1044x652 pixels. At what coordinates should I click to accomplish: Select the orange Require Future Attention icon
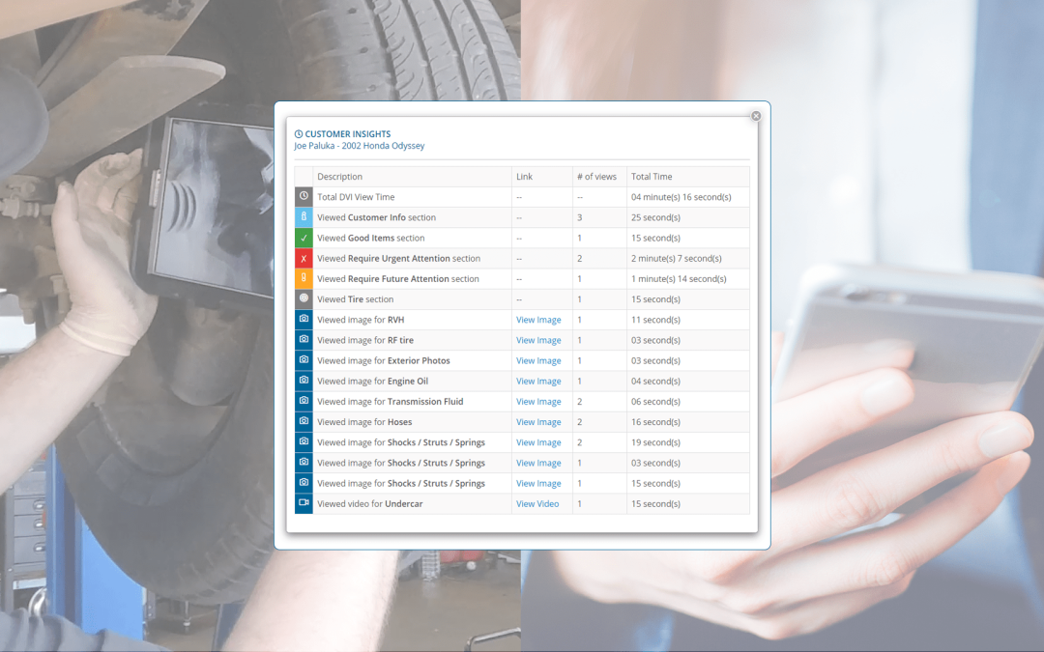coord(303,278)
